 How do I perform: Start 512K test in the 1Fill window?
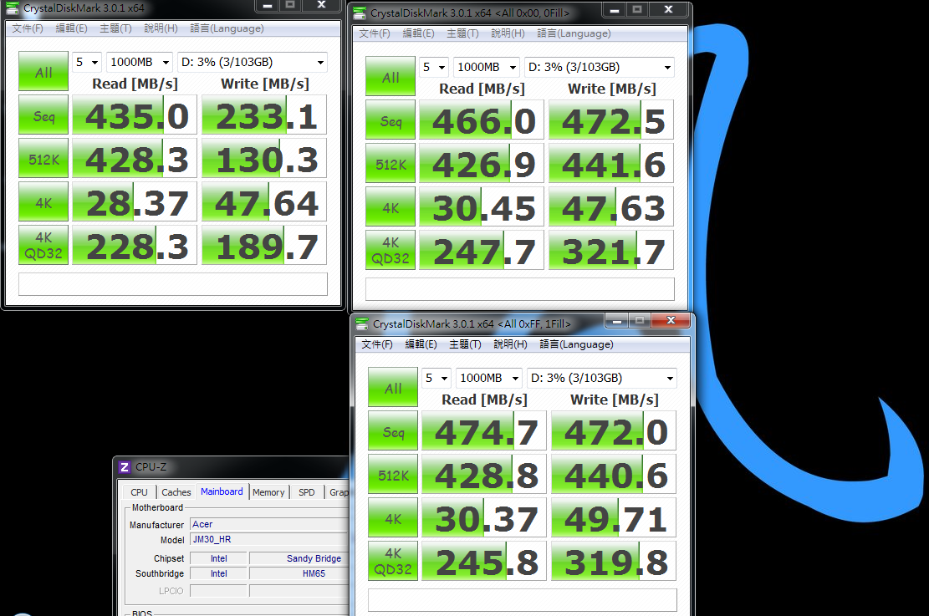click(393, 475)
